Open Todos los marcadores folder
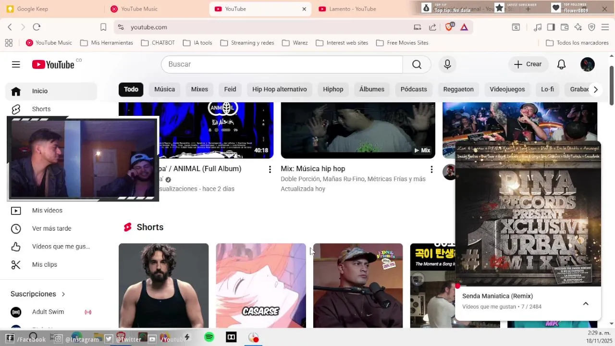Image resolution: width=615 pixels, height=346 pixels. pyautogui.click(x=577, y=43)
